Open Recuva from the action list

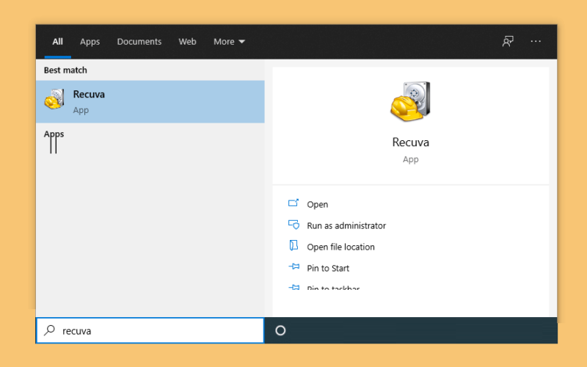[318, 205]
